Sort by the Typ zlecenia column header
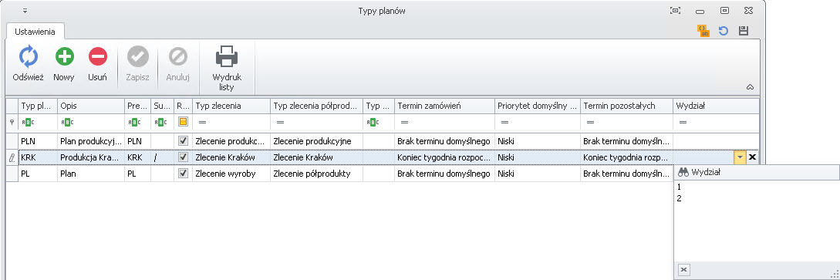This screenshot has height=280, width=840. (x=231, y=106)
